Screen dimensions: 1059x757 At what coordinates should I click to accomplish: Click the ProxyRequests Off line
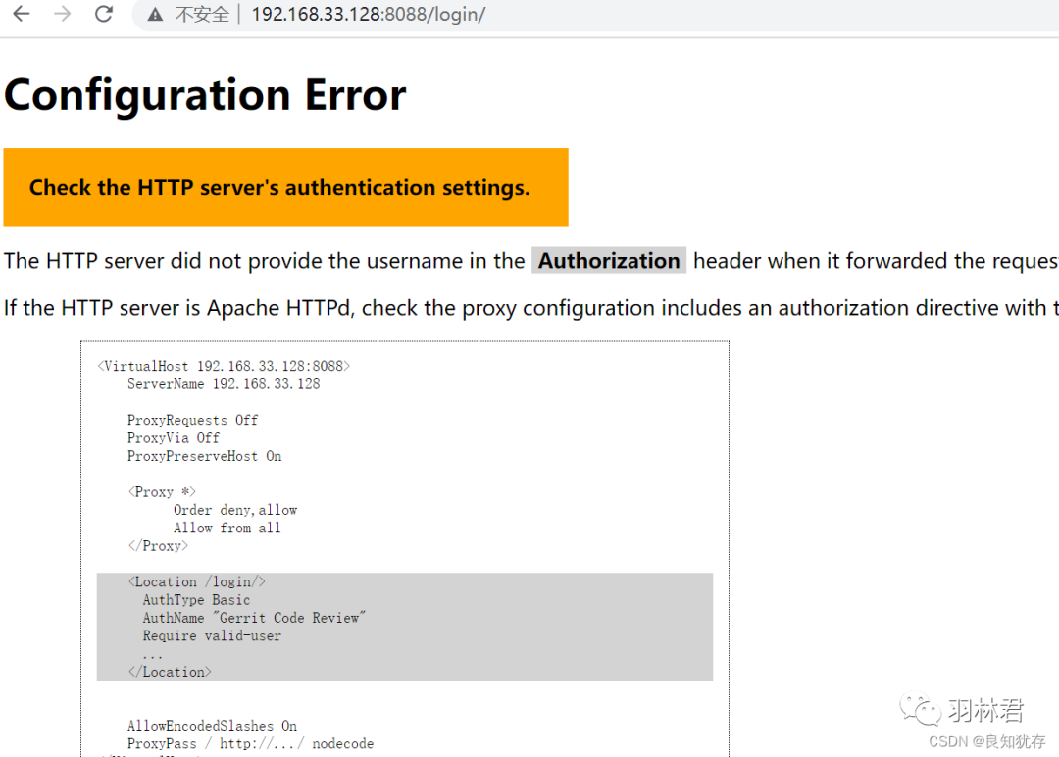point(192,420)
